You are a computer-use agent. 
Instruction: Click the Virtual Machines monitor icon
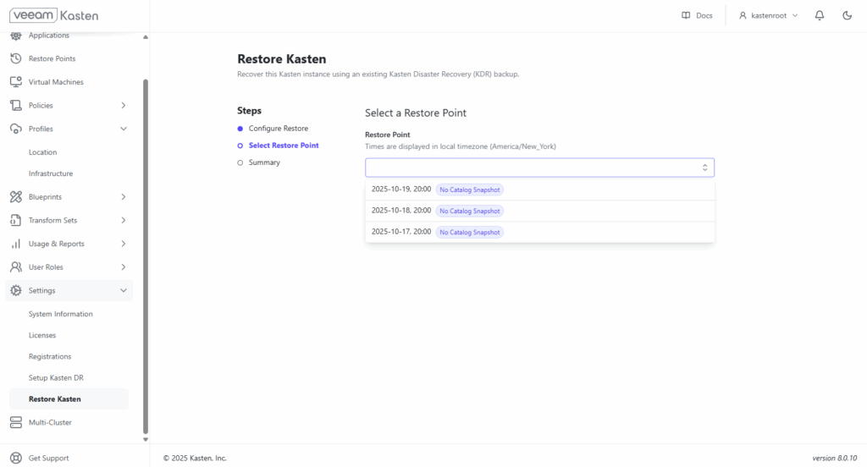(x=16, y=82)
